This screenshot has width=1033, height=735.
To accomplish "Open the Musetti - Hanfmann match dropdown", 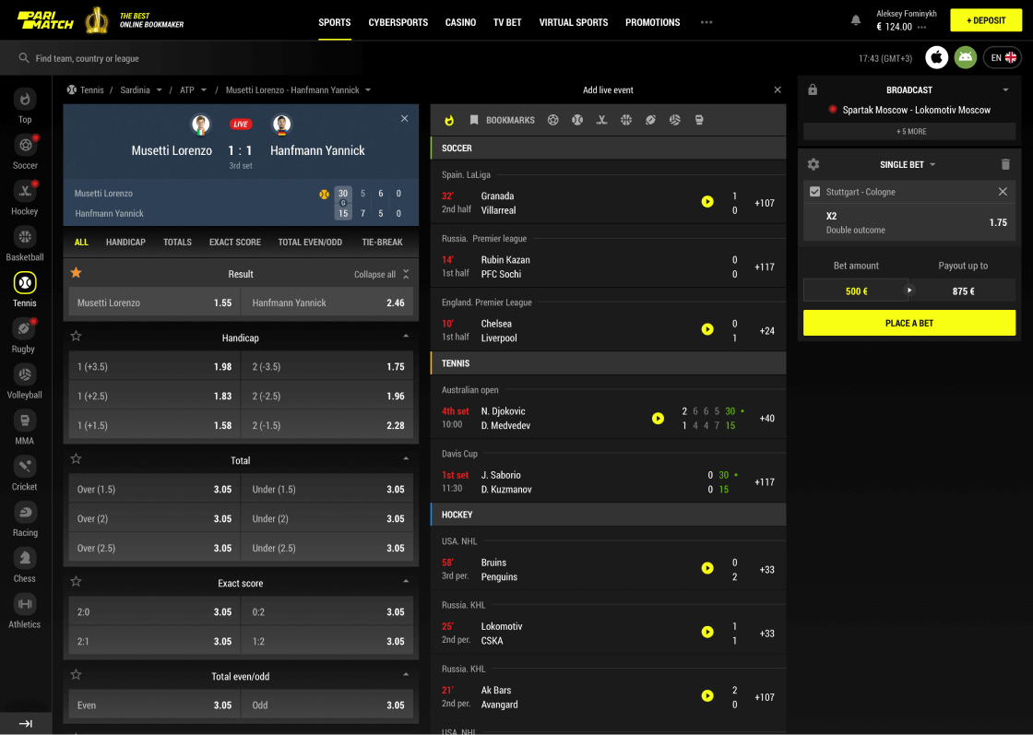I will pos(368,90).
